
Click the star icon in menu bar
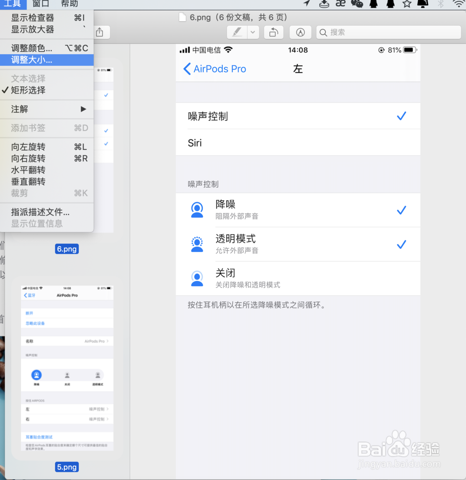point(407,4)
